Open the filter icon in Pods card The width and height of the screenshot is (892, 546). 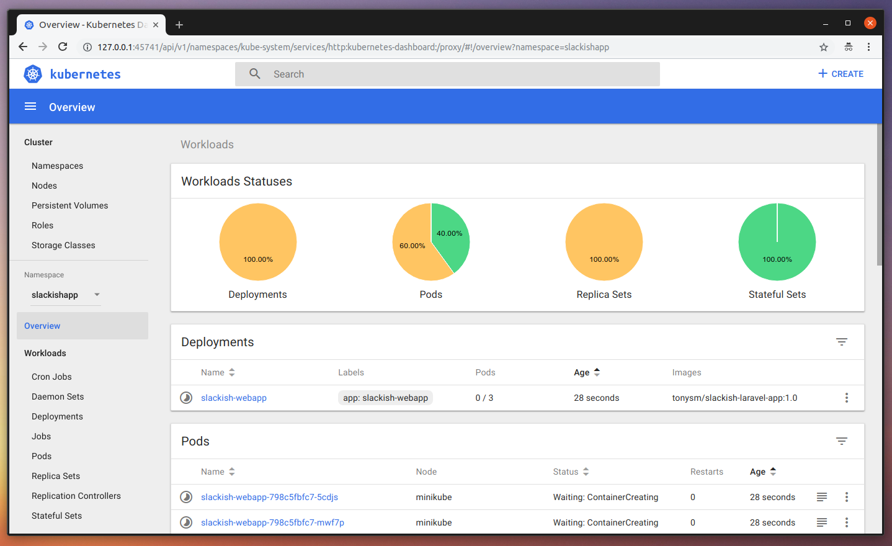point(842,441)
